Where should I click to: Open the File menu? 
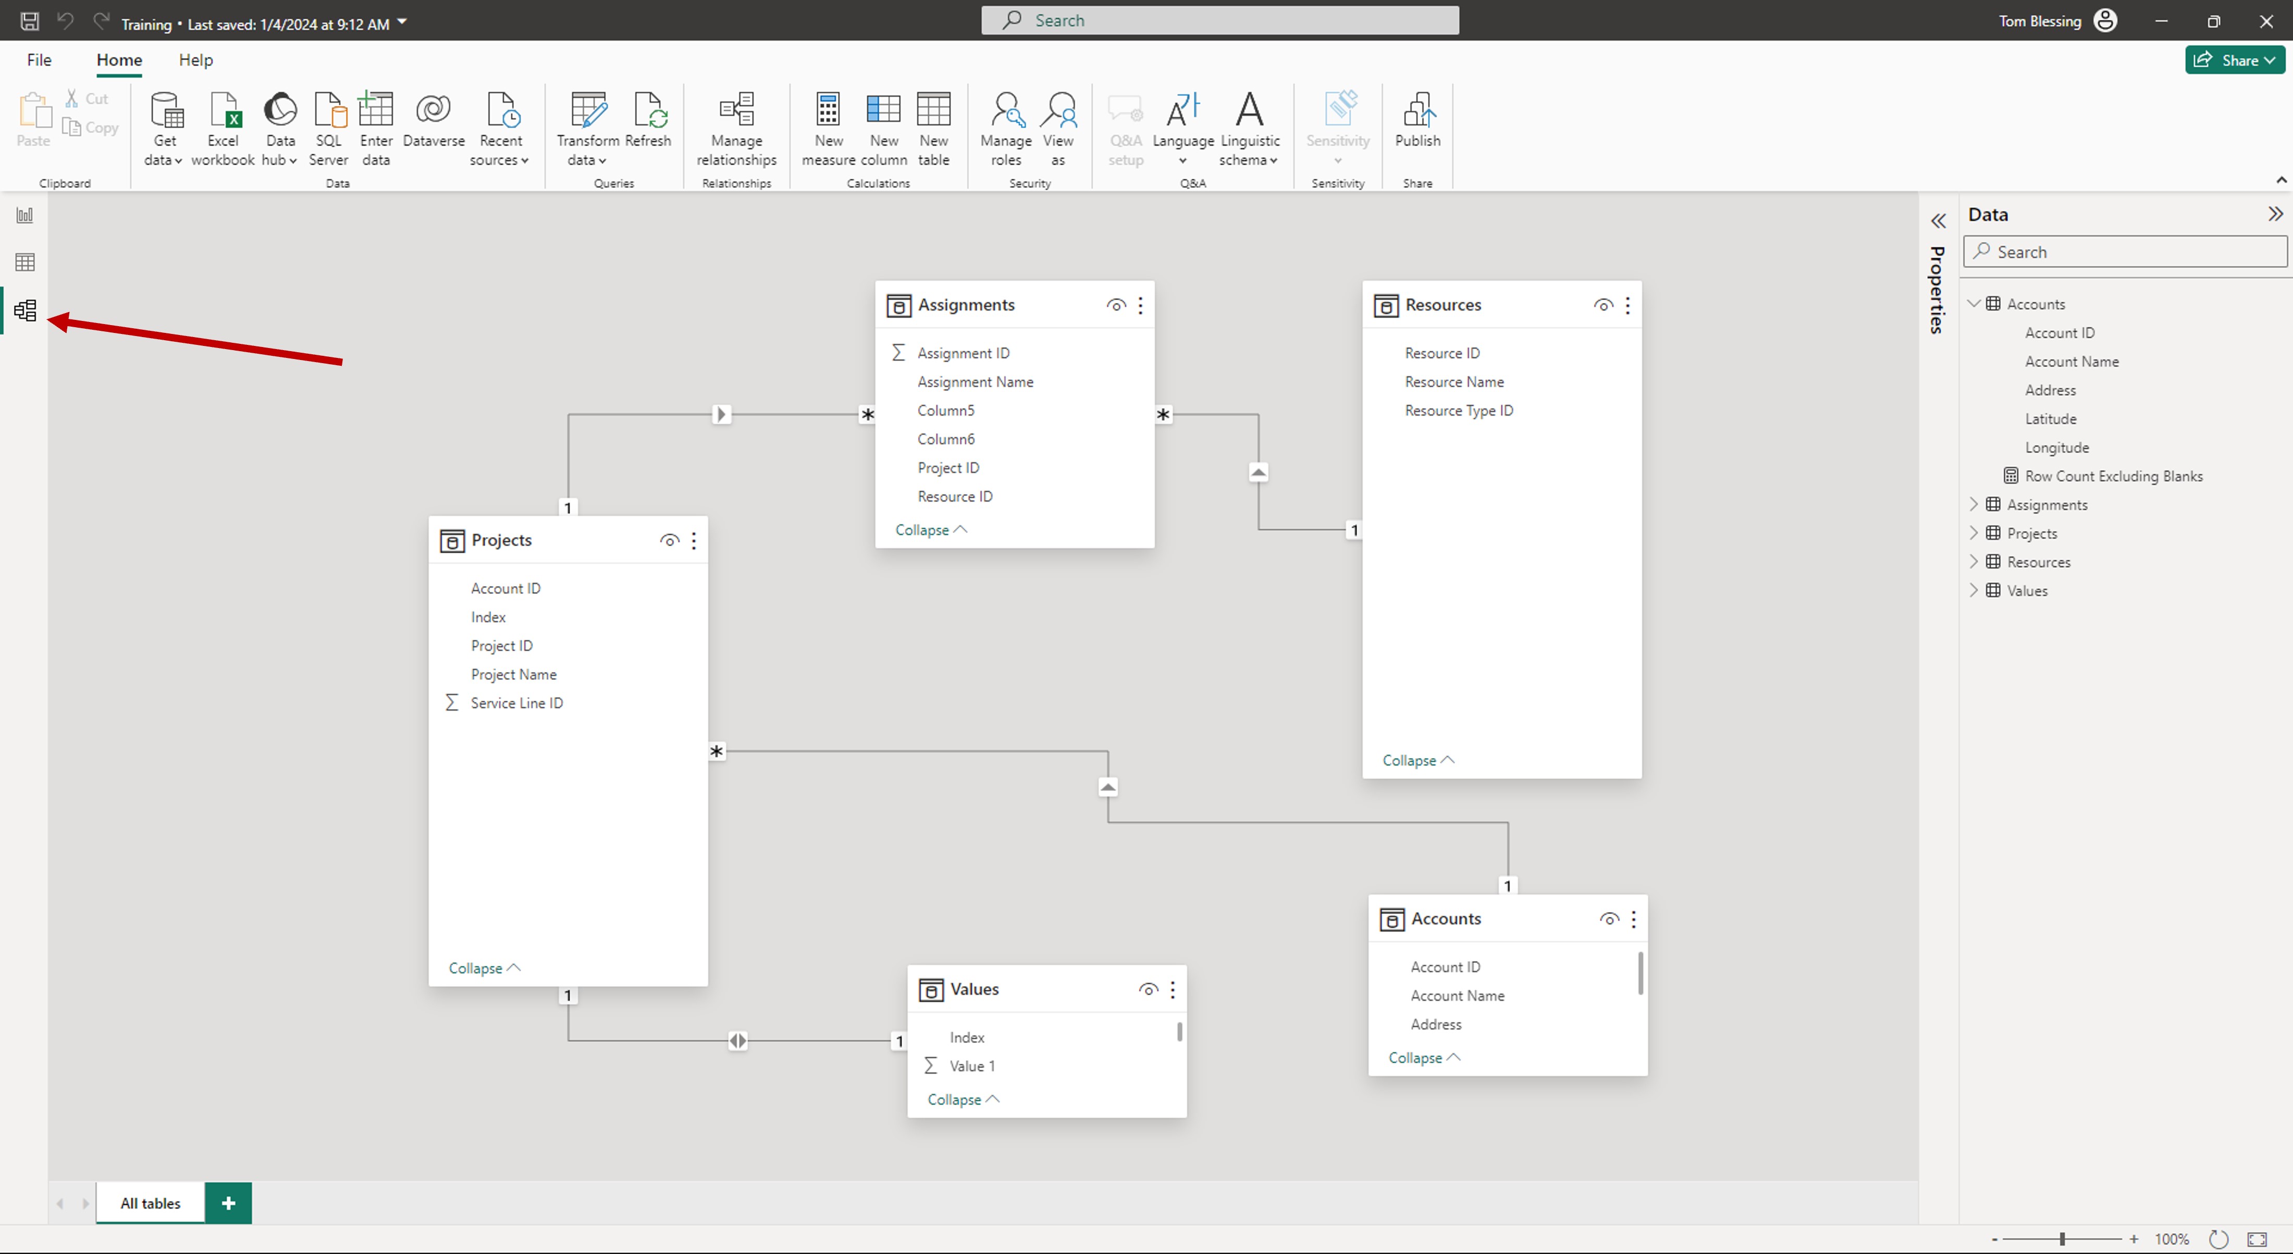click(39, 59)
